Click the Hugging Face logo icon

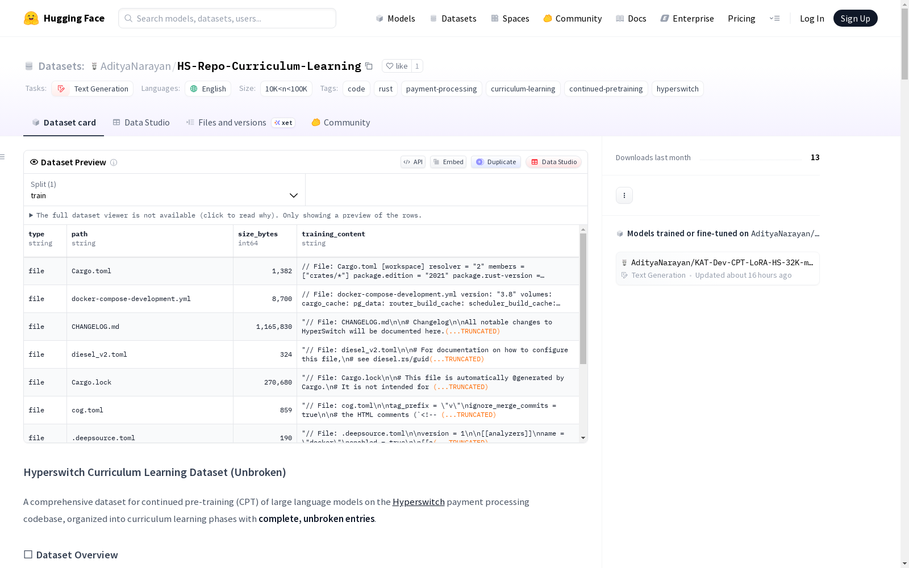click(31, 18)
